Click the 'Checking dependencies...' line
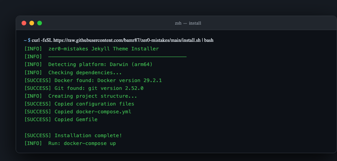 [73, 73]
